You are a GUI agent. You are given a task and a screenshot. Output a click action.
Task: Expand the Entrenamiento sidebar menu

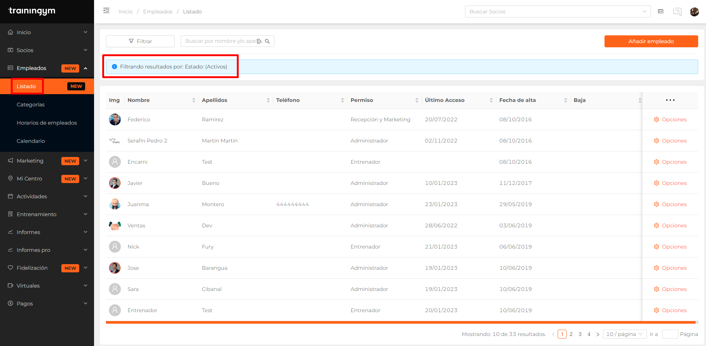86,214
